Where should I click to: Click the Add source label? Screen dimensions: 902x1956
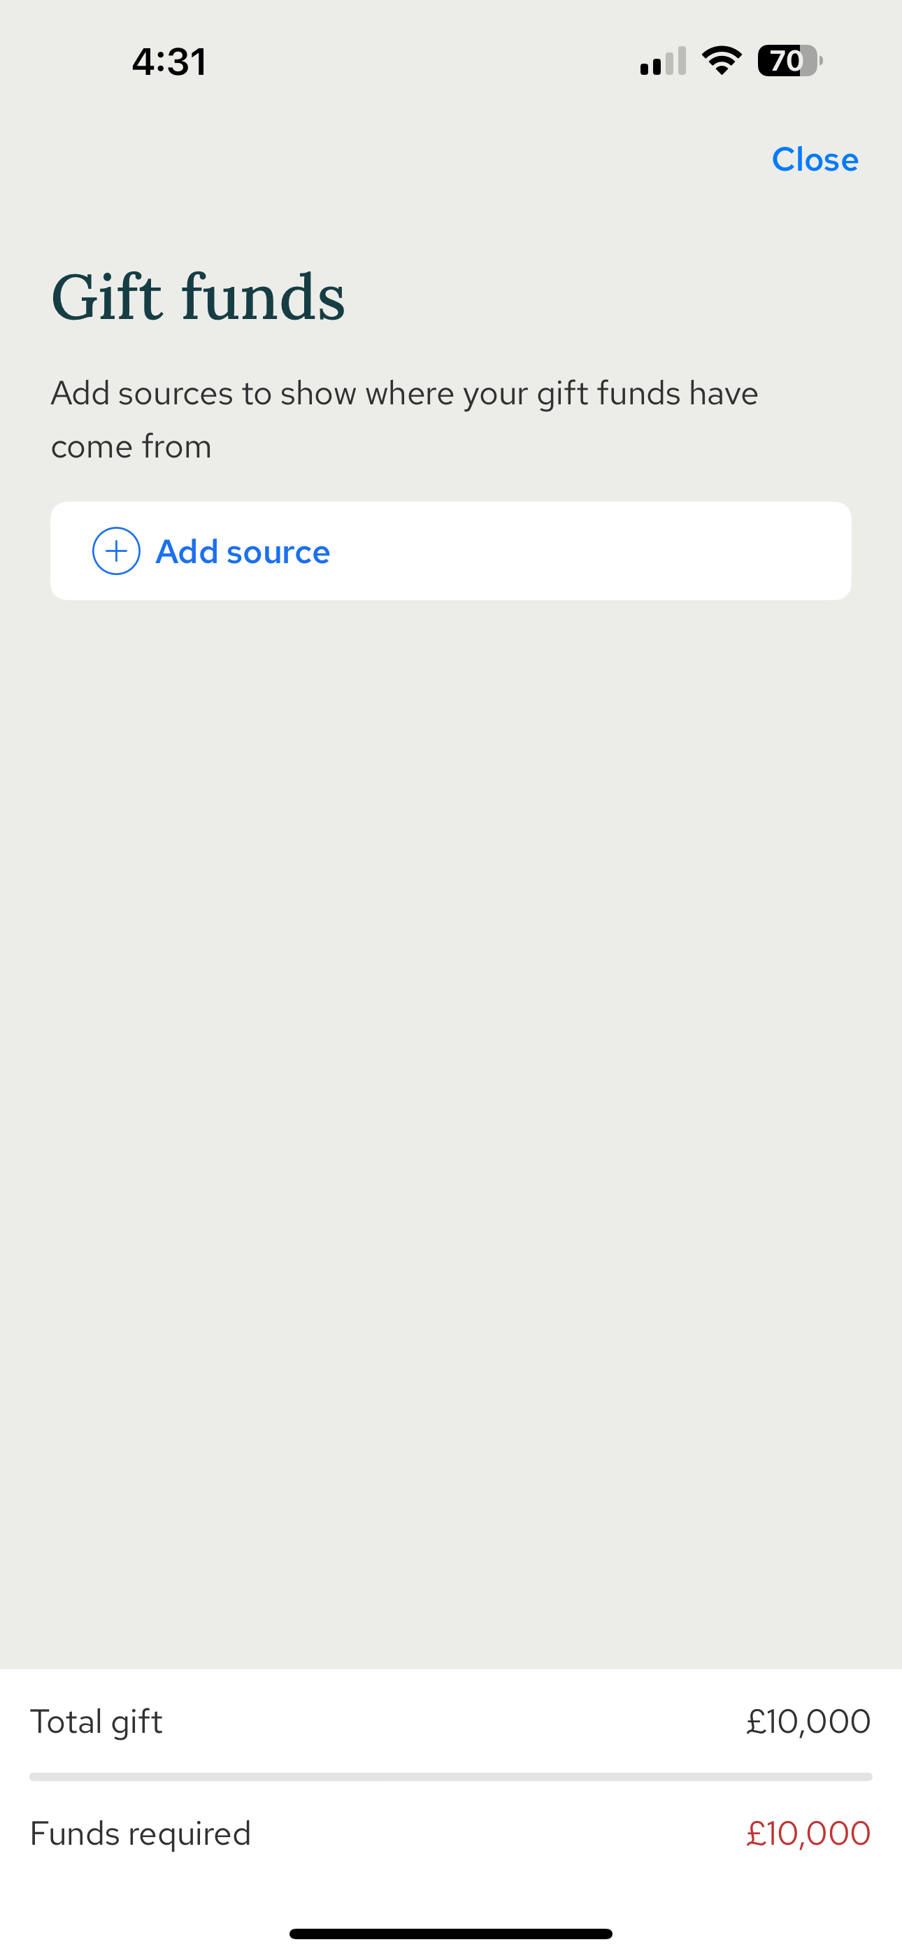[x=242, y=552]
